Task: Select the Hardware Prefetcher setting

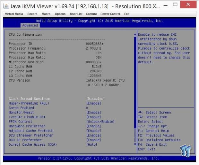Action: 27,126
